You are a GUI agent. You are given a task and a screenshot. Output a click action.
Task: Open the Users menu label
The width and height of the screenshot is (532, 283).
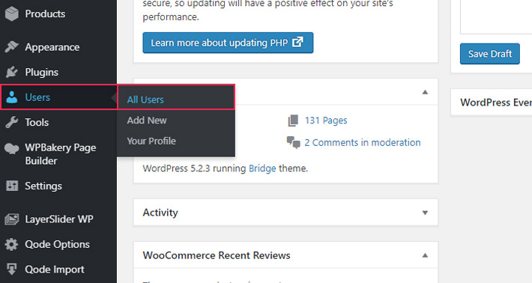37,97
